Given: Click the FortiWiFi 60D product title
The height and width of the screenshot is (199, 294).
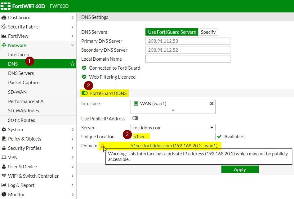Looking at the screenshot, I should coord(29,6).
